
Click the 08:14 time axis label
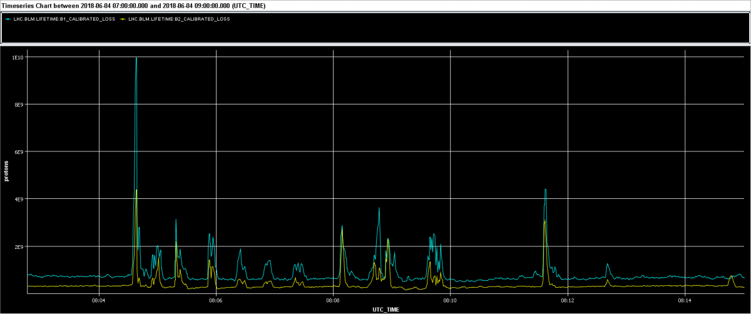pos(685,301)
